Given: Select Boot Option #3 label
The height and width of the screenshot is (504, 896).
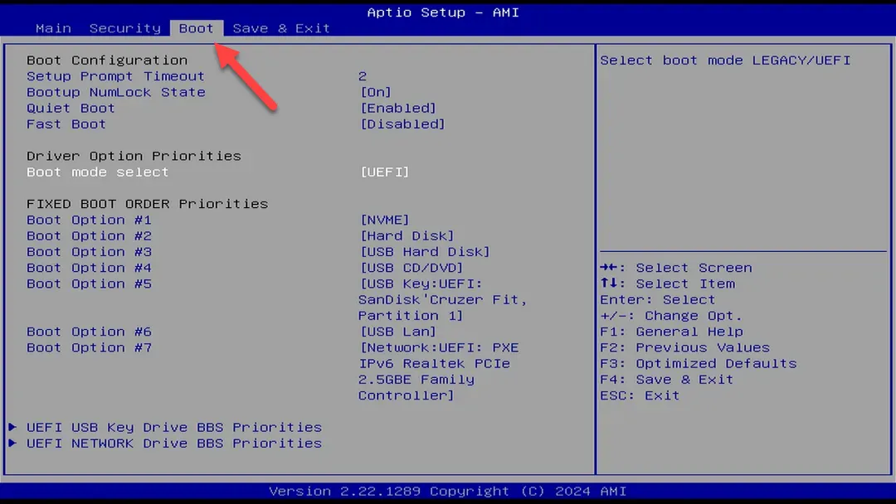Looking at the screenshot, I should (x=89, y=252).
